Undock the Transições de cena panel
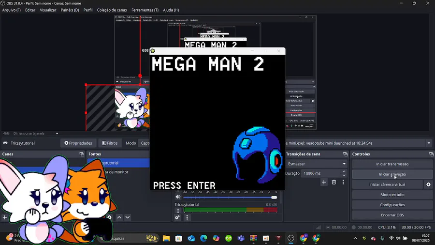This screenshot has height=245, width=435. [x=345, y=154]
